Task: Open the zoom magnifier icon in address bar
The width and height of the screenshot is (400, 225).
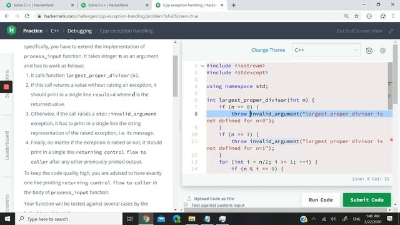Action: click(x=346, y=16)
